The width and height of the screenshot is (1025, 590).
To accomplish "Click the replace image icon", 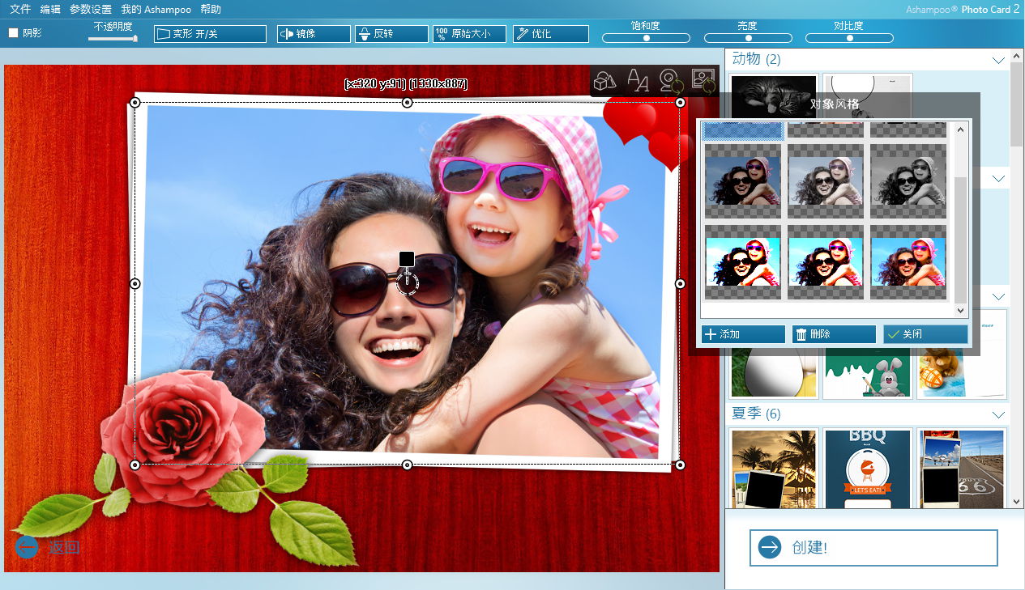I will [703, 81].
